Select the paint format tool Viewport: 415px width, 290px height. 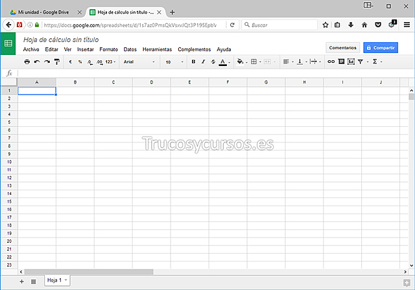pos(57,61)
